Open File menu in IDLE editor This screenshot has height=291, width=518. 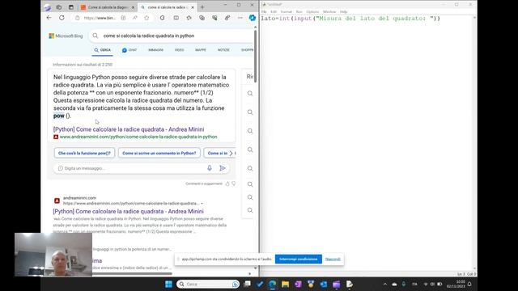[264, 11]
